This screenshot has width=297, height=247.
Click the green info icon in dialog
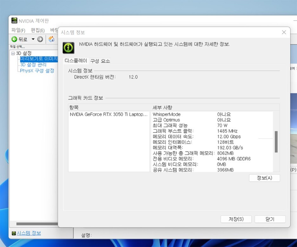coord(69,48)
